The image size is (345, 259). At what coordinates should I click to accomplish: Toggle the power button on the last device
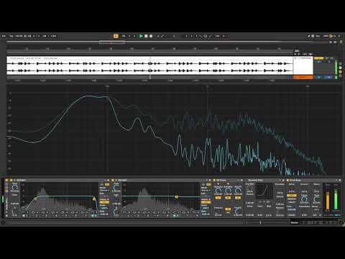[x=287, y=180]
